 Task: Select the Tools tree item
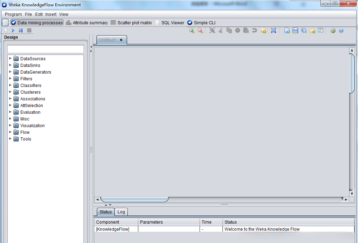pos(22,139)
